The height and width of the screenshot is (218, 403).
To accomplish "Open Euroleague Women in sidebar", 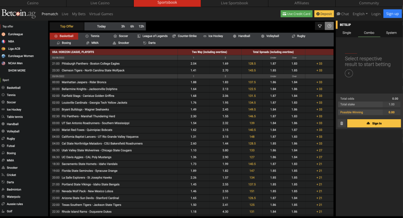I will tap(20, 56).
